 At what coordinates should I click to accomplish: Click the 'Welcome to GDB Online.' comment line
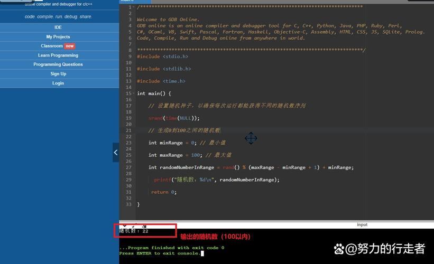(168, 20)
